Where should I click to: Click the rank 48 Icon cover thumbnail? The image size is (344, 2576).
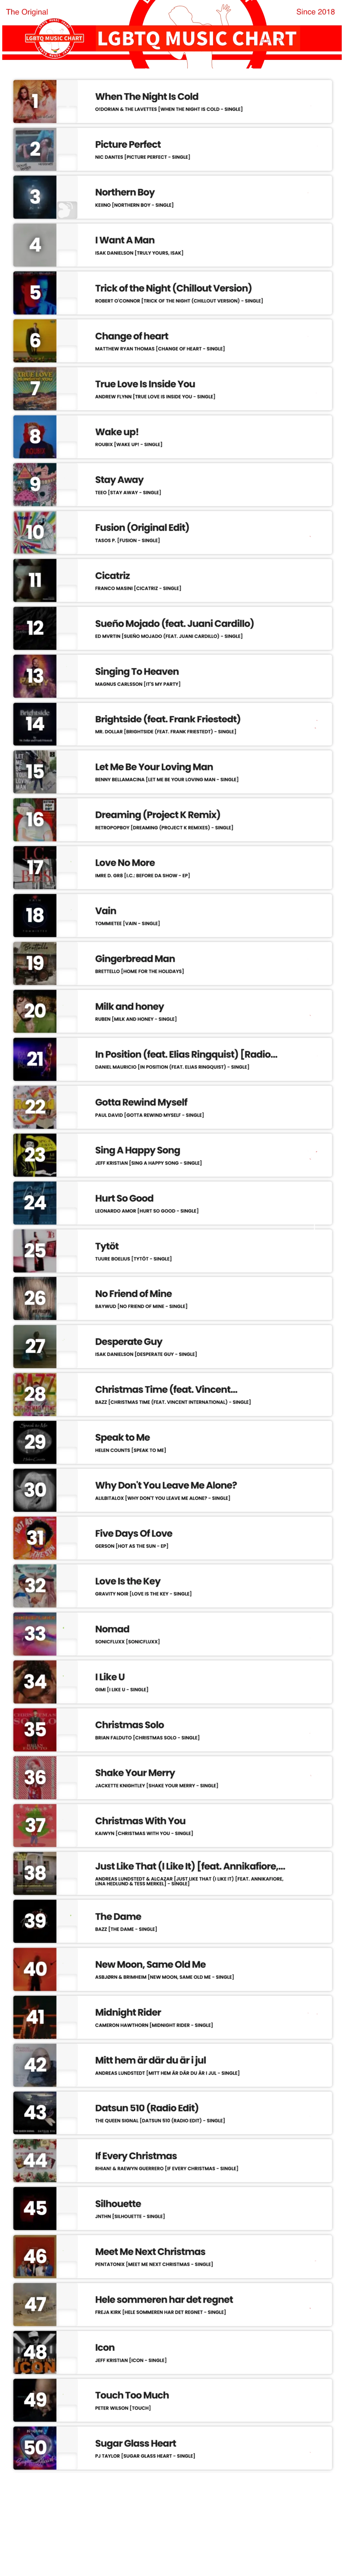tap(35, 2352)
